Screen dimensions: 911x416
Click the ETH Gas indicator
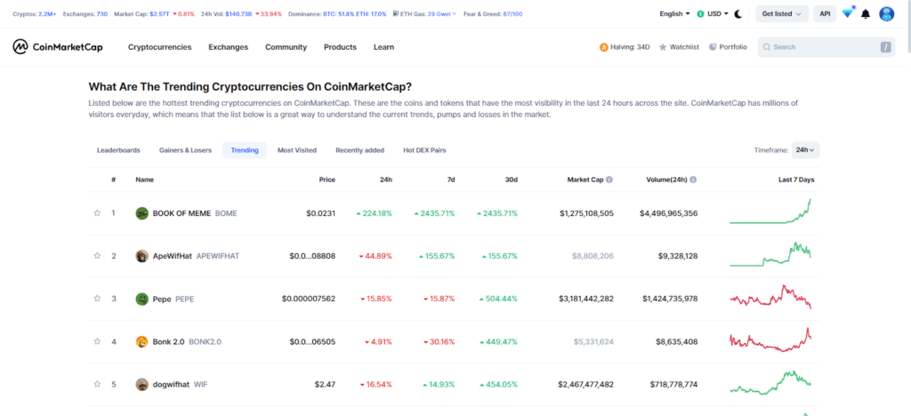(424, 13)
